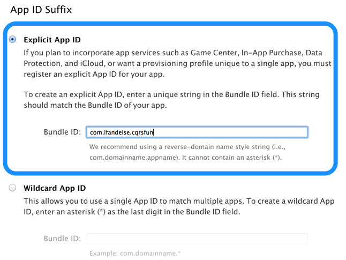This screenshot has height=260, width=346.
Task: Place cursor on the com.ifandelse.cqrsfun text
Action: (x=122, y=132)
